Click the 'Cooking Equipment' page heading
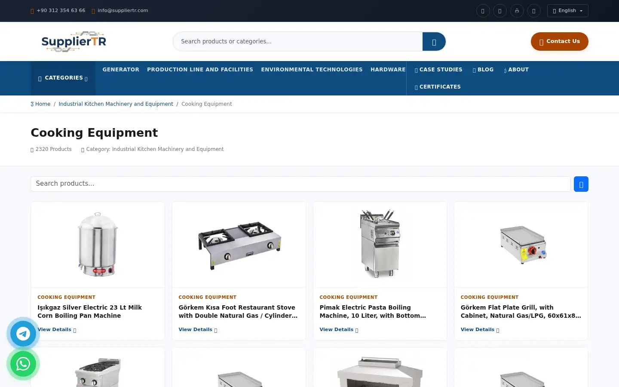 pyautogui.click(x=94, y=132)
